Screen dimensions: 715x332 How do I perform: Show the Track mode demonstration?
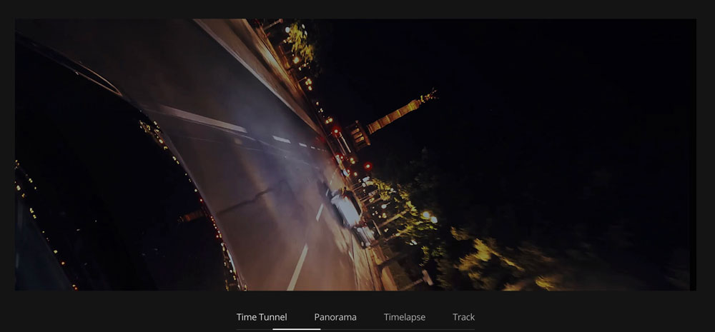[463, 317]
